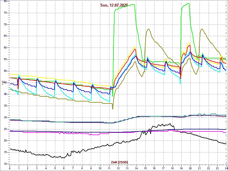Click hour 12 on the time axis

pos(118,168)
